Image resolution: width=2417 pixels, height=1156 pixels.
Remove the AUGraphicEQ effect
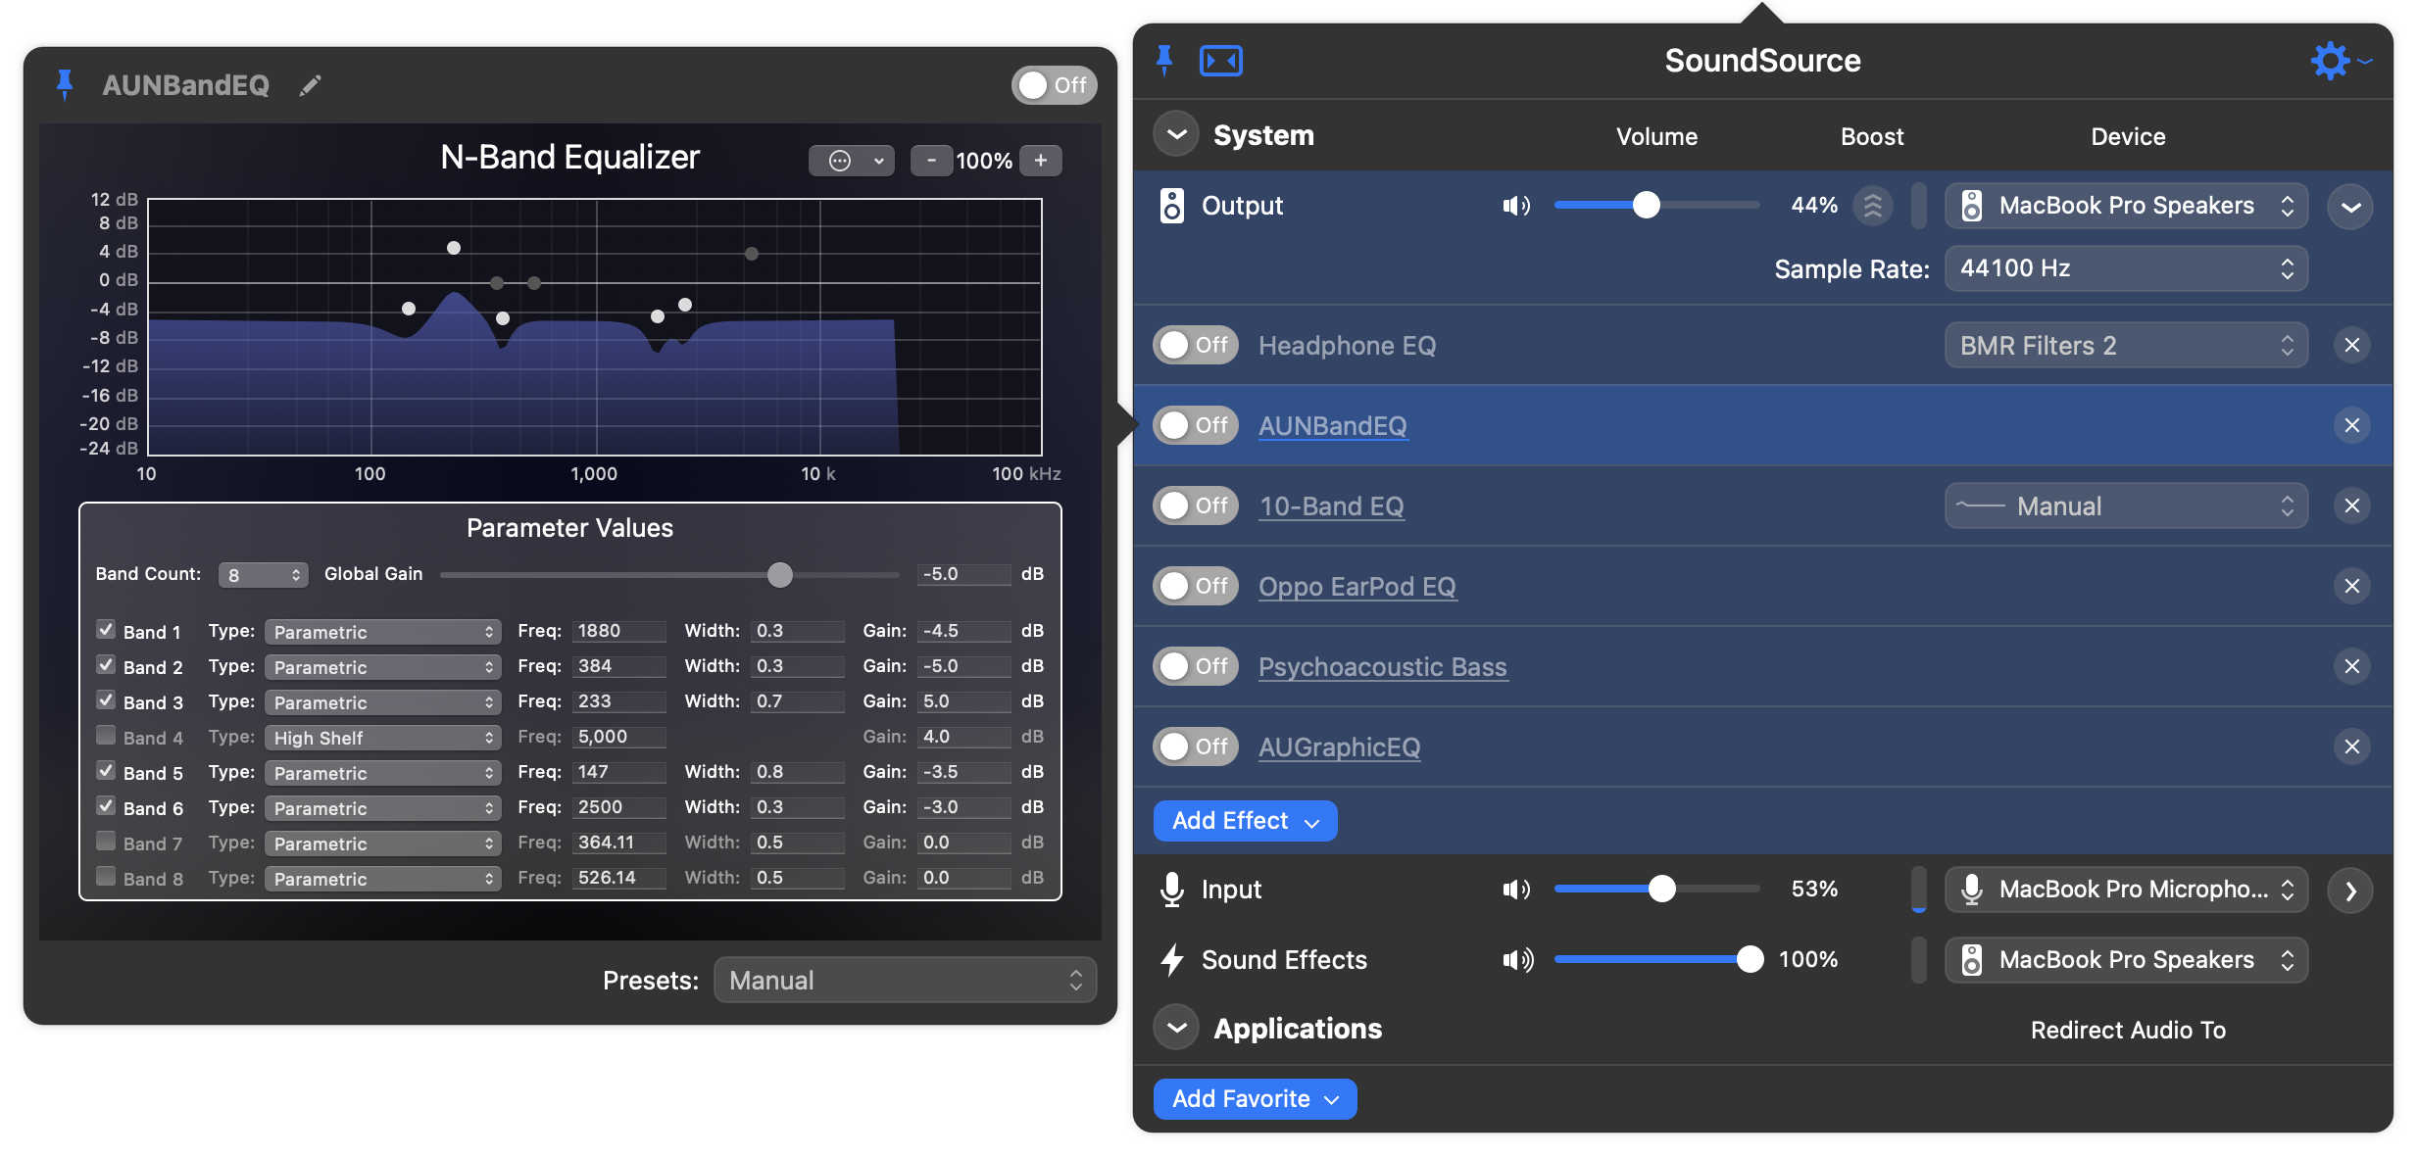[x=2351, y=747]
